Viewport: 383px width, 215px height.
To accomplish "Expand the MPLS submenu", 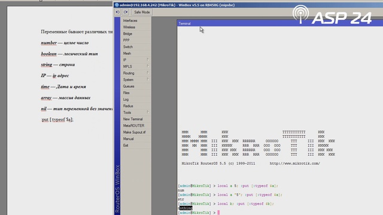I will [136, 66].
